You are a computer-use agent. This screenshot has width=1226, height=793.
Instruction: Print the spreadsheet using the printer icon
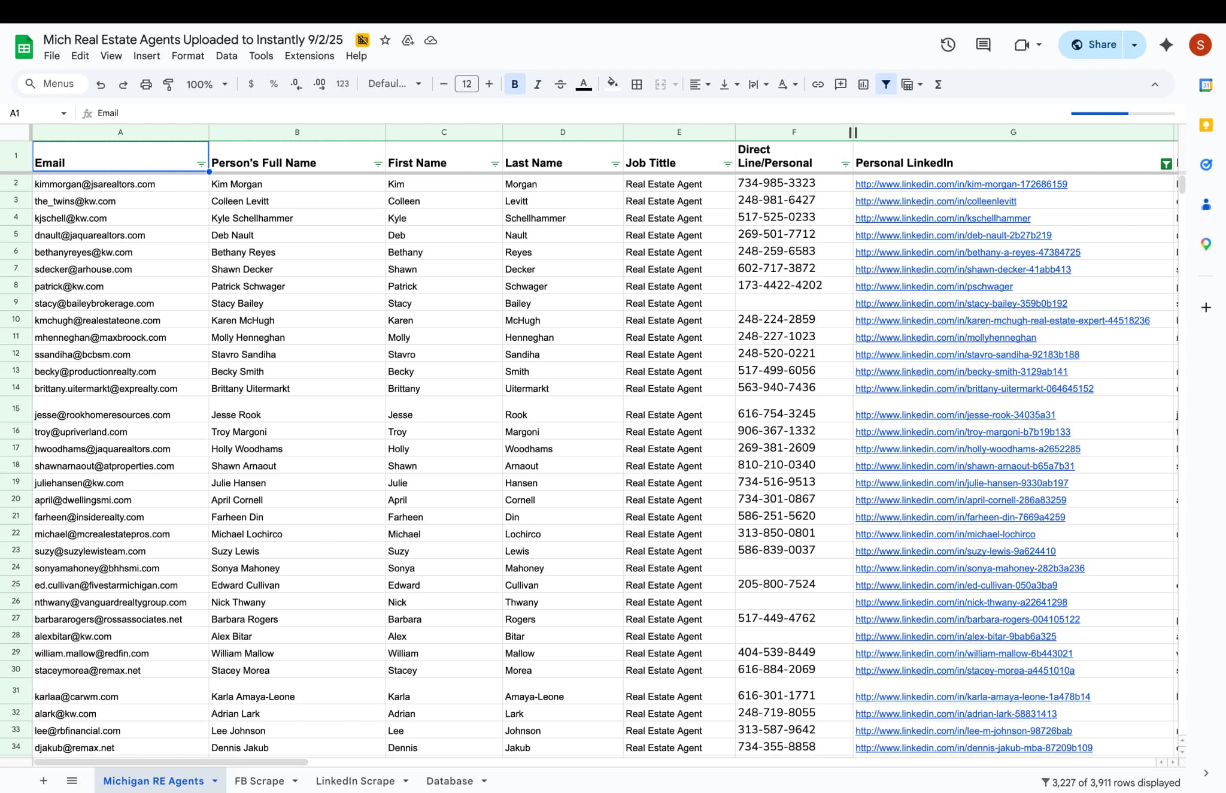pyautogui.click(x=146, y=84)
